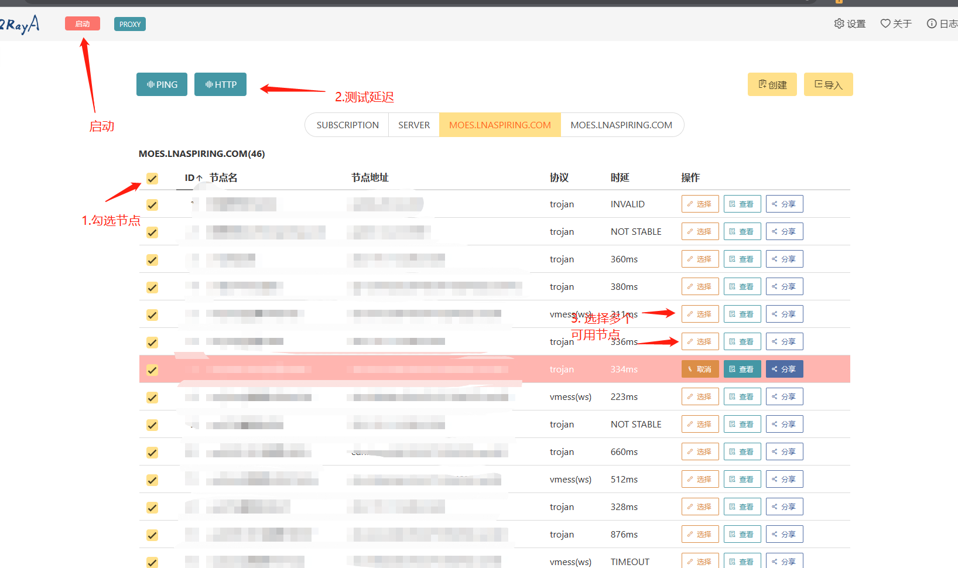Viewport: 958px width, 568px height.
Task: Click the Import (导入) button
Action: [x=828, y=84]
